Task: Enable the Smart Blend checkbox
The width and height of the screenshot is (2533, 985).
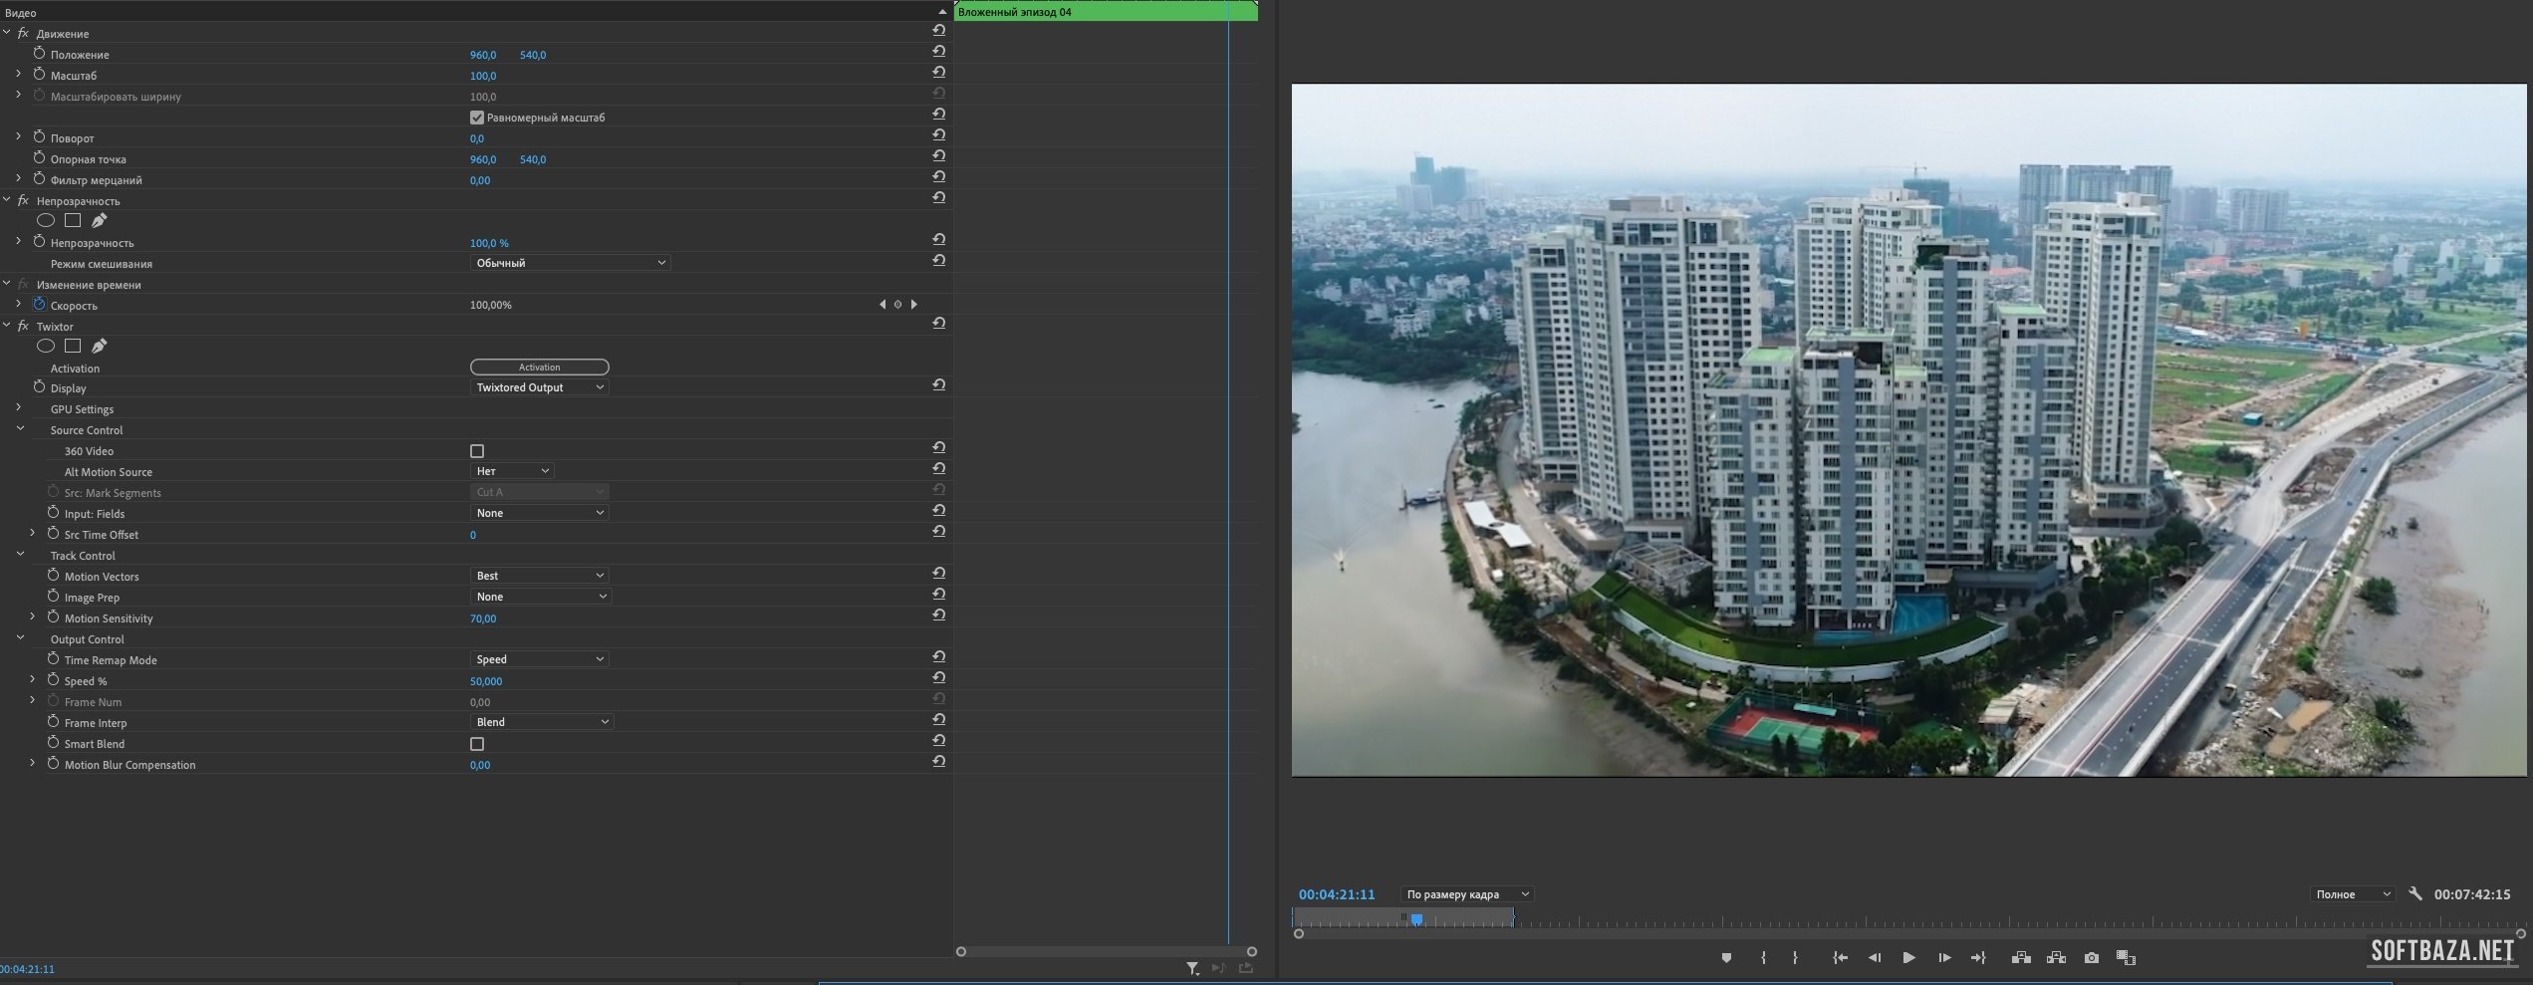Action: click(x=477, y=744)
